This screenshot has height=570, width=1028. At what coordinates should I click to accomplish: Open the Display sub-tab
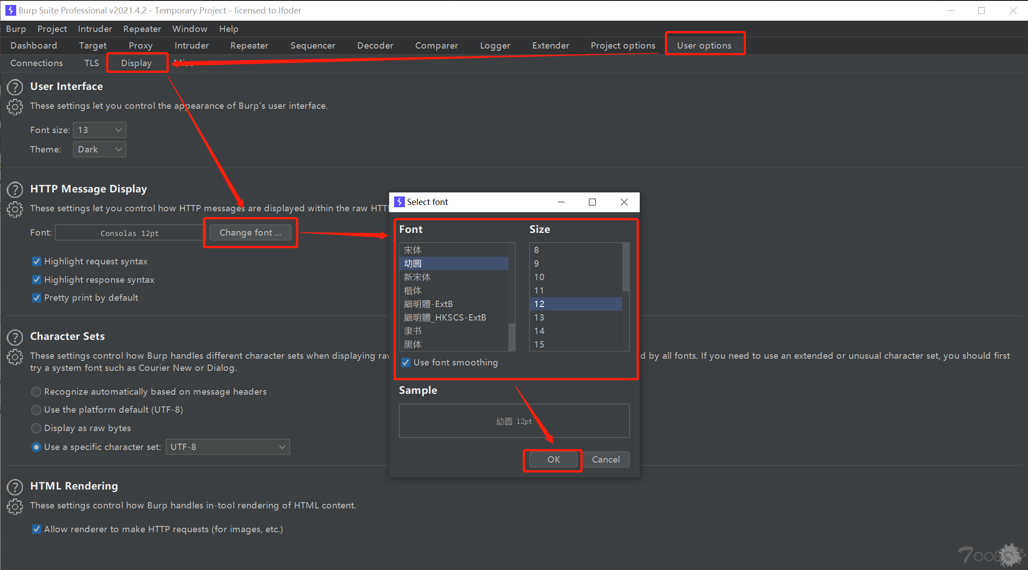tap(136, 63)
